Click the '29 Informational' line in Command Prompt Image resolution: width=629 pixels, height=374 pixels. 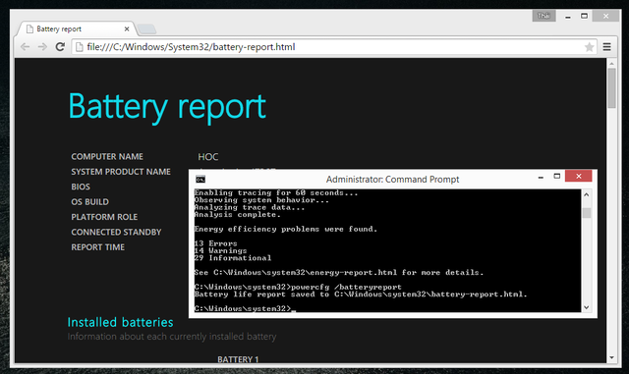(233, 258)
